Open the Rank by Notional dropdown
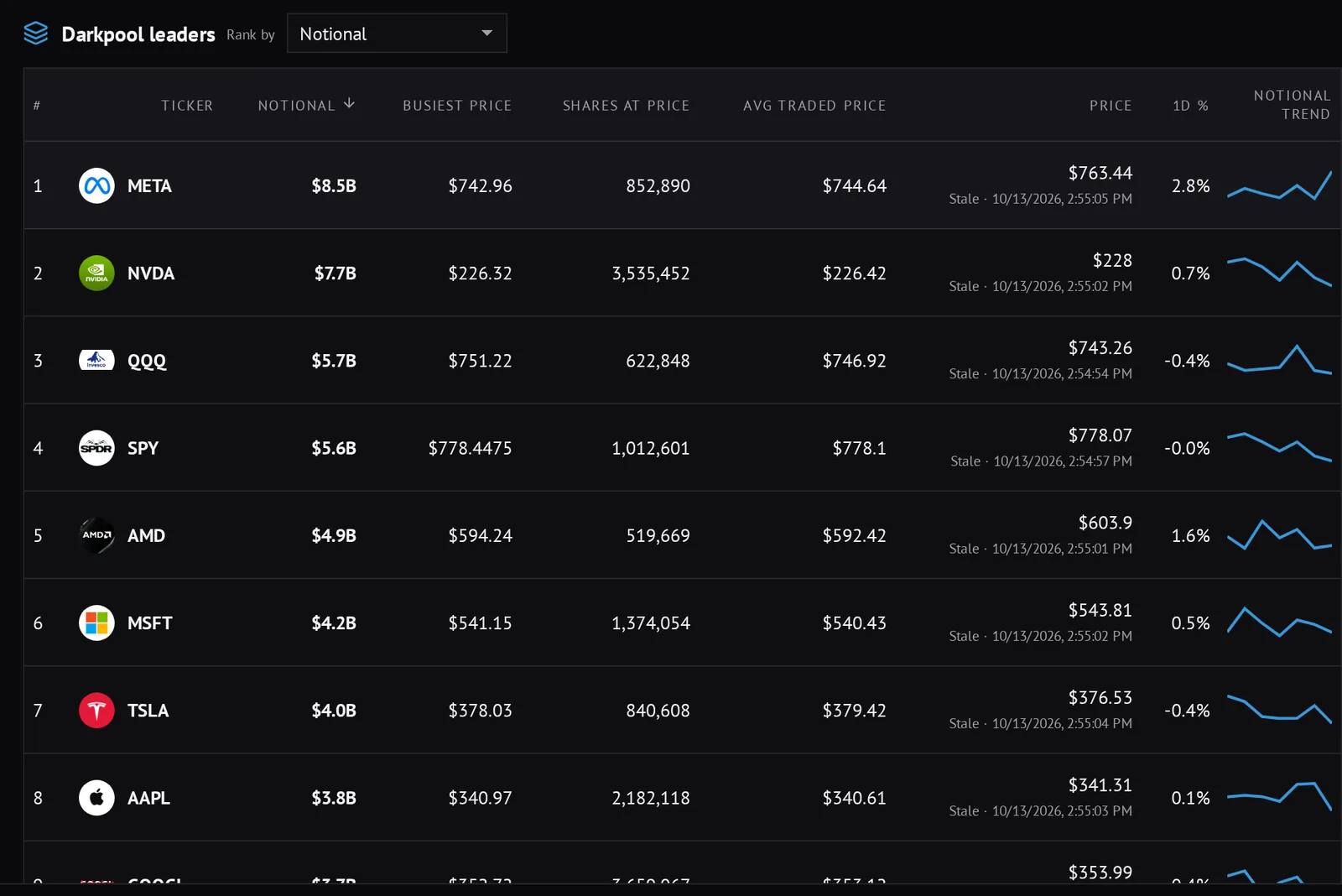This screenshot has width=1342, height=896. click(397, 34)
